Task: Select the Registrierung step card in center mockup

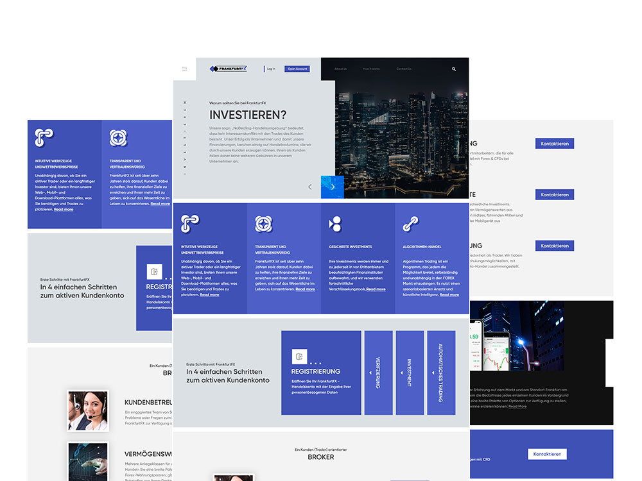Action: (321, 373)
